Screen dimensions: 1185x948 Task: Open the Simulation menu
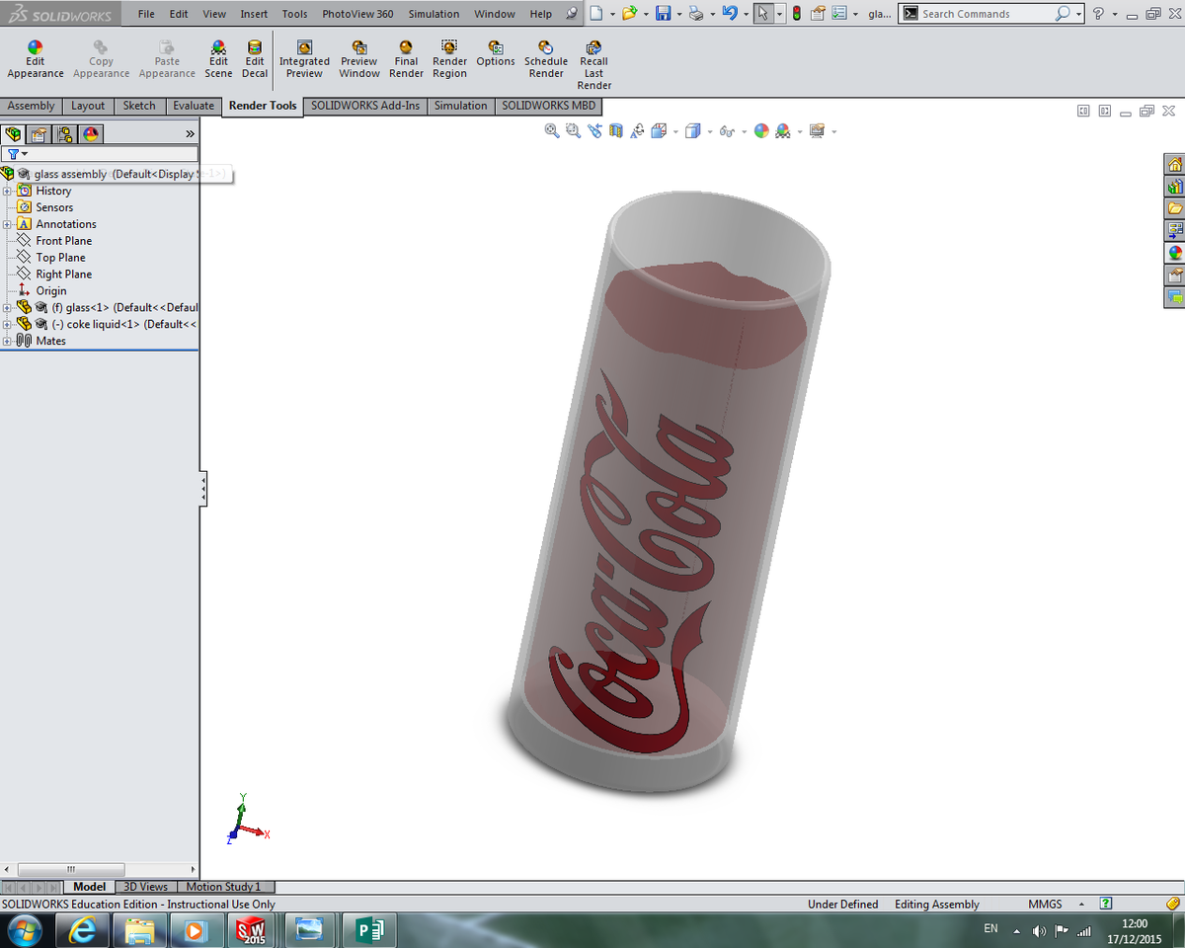coord(434,14)
